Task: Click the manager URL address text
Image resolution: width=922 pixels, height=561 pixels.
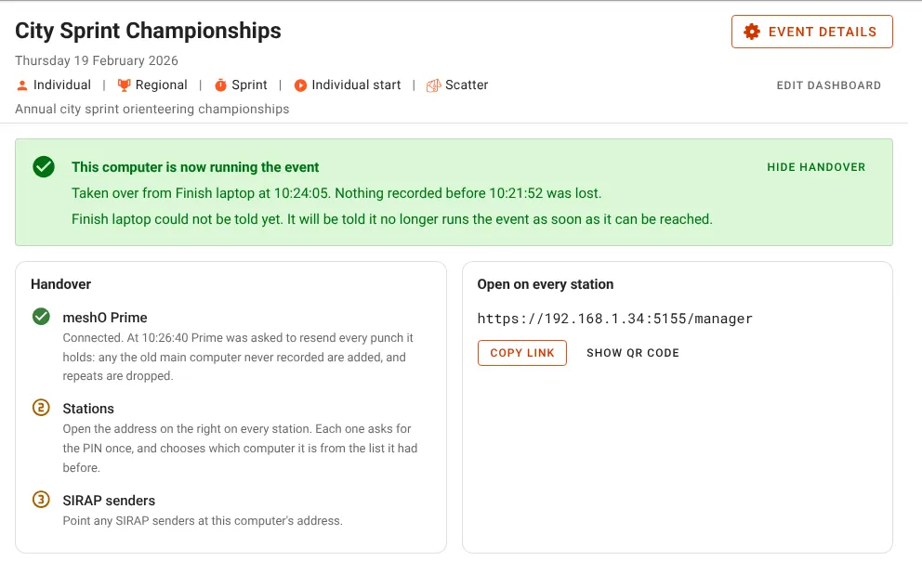Action: [x=614, y=319]
